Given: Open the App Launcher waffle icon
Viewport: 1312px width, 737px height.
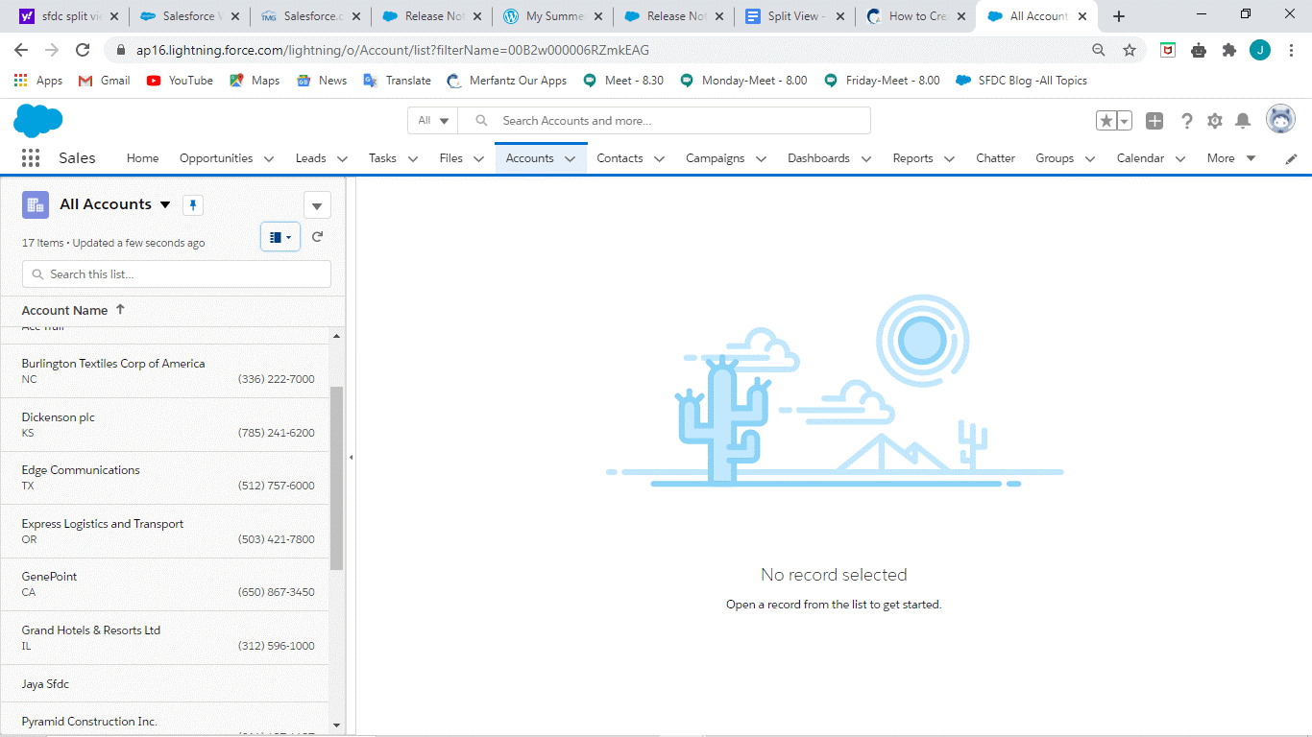Looking at the screenshot, I should click(30, 157).
